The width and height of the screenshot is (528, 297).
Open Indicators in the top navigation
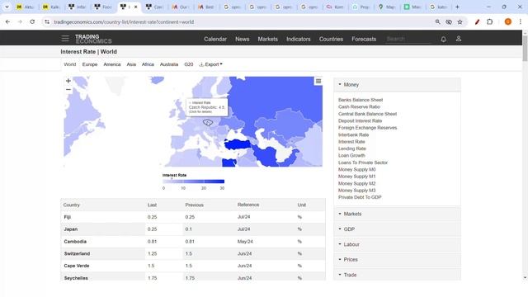pos(299,39)
